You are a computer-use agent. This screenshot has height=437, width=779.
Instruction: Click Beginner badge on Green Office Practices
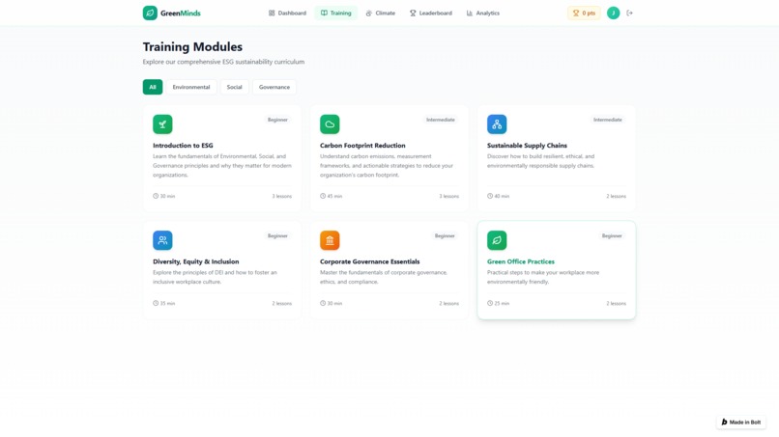point(612,235)
